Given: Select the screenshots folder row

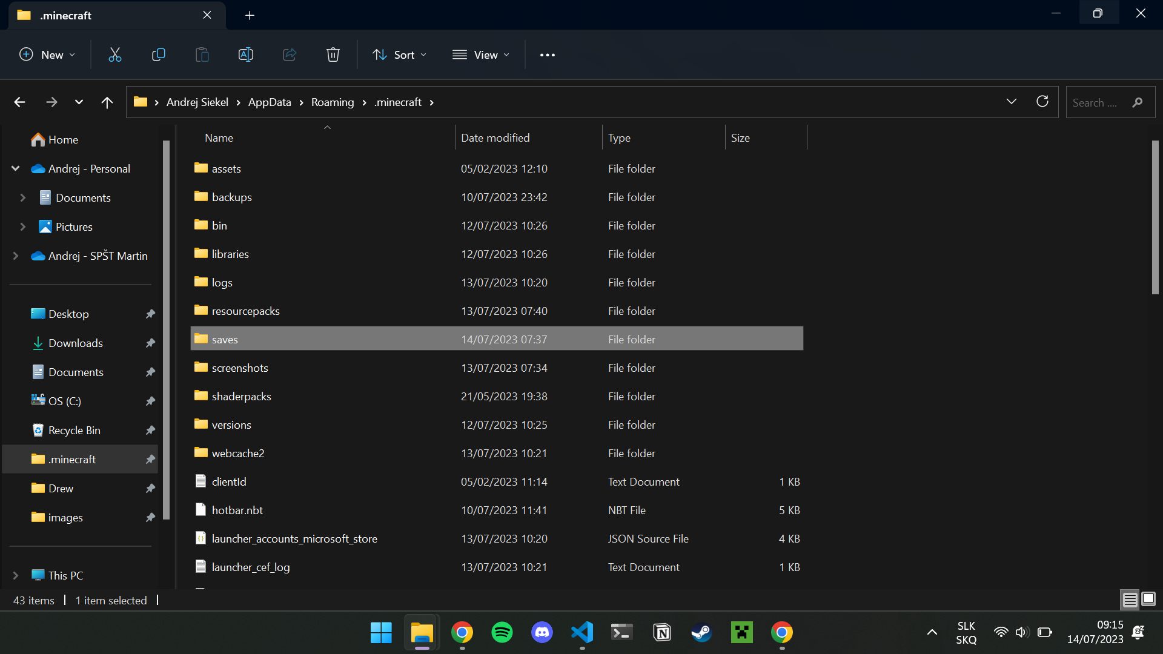Looking at the screenshot, I should (x=497, y=368).
